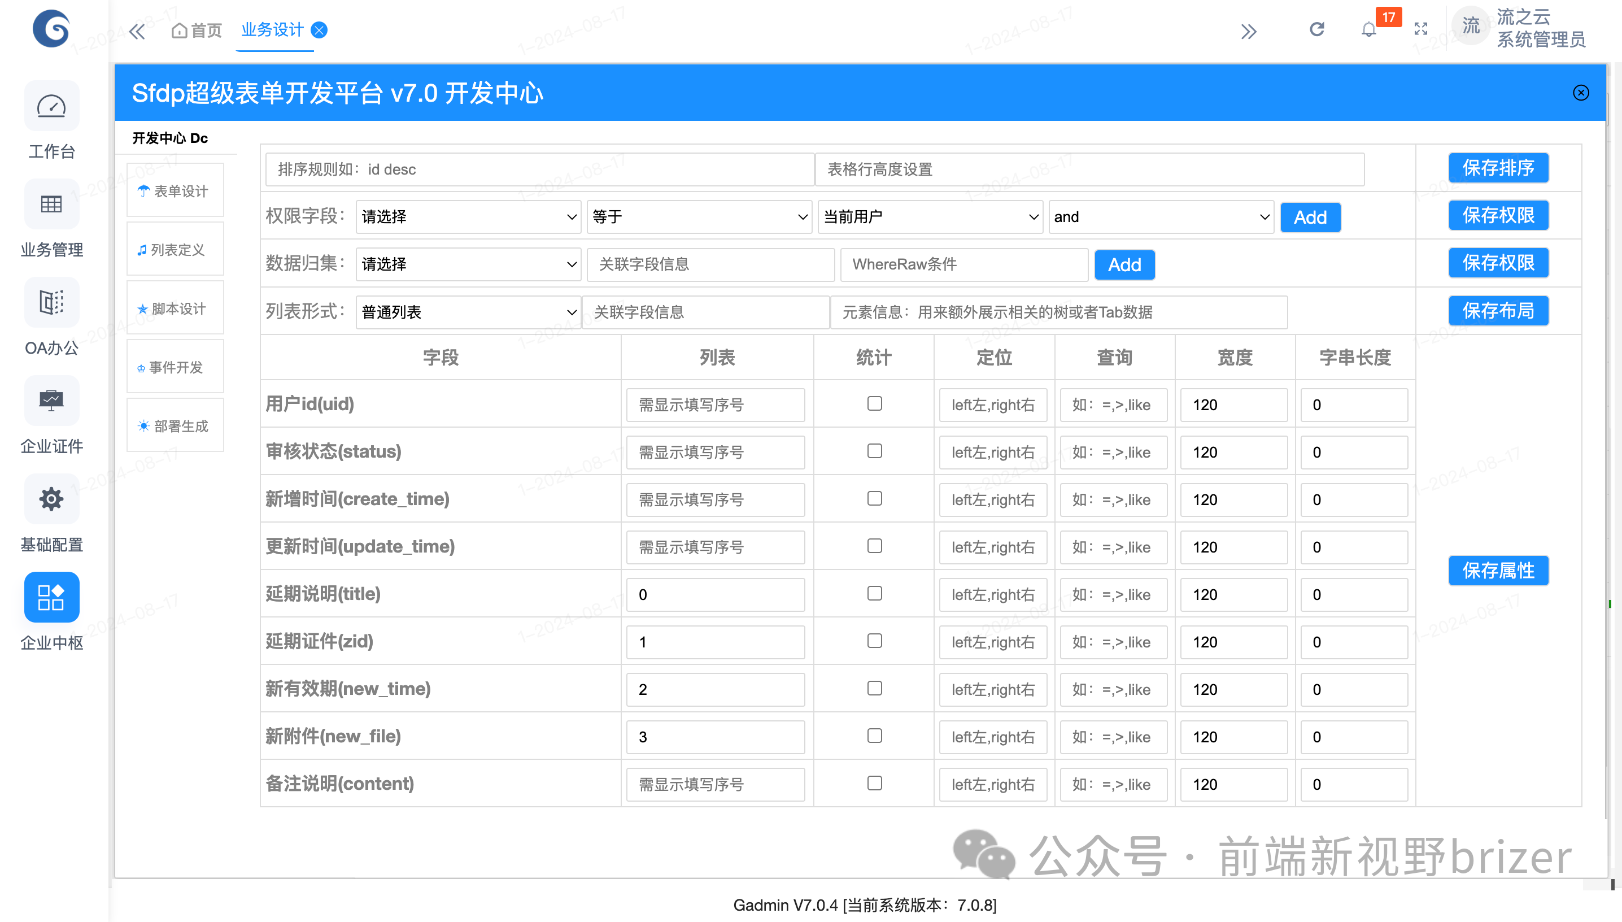Open the 普通列表 list-style dropdown
The height and width of the screenshot is (922, 1622).
[468, 312]
